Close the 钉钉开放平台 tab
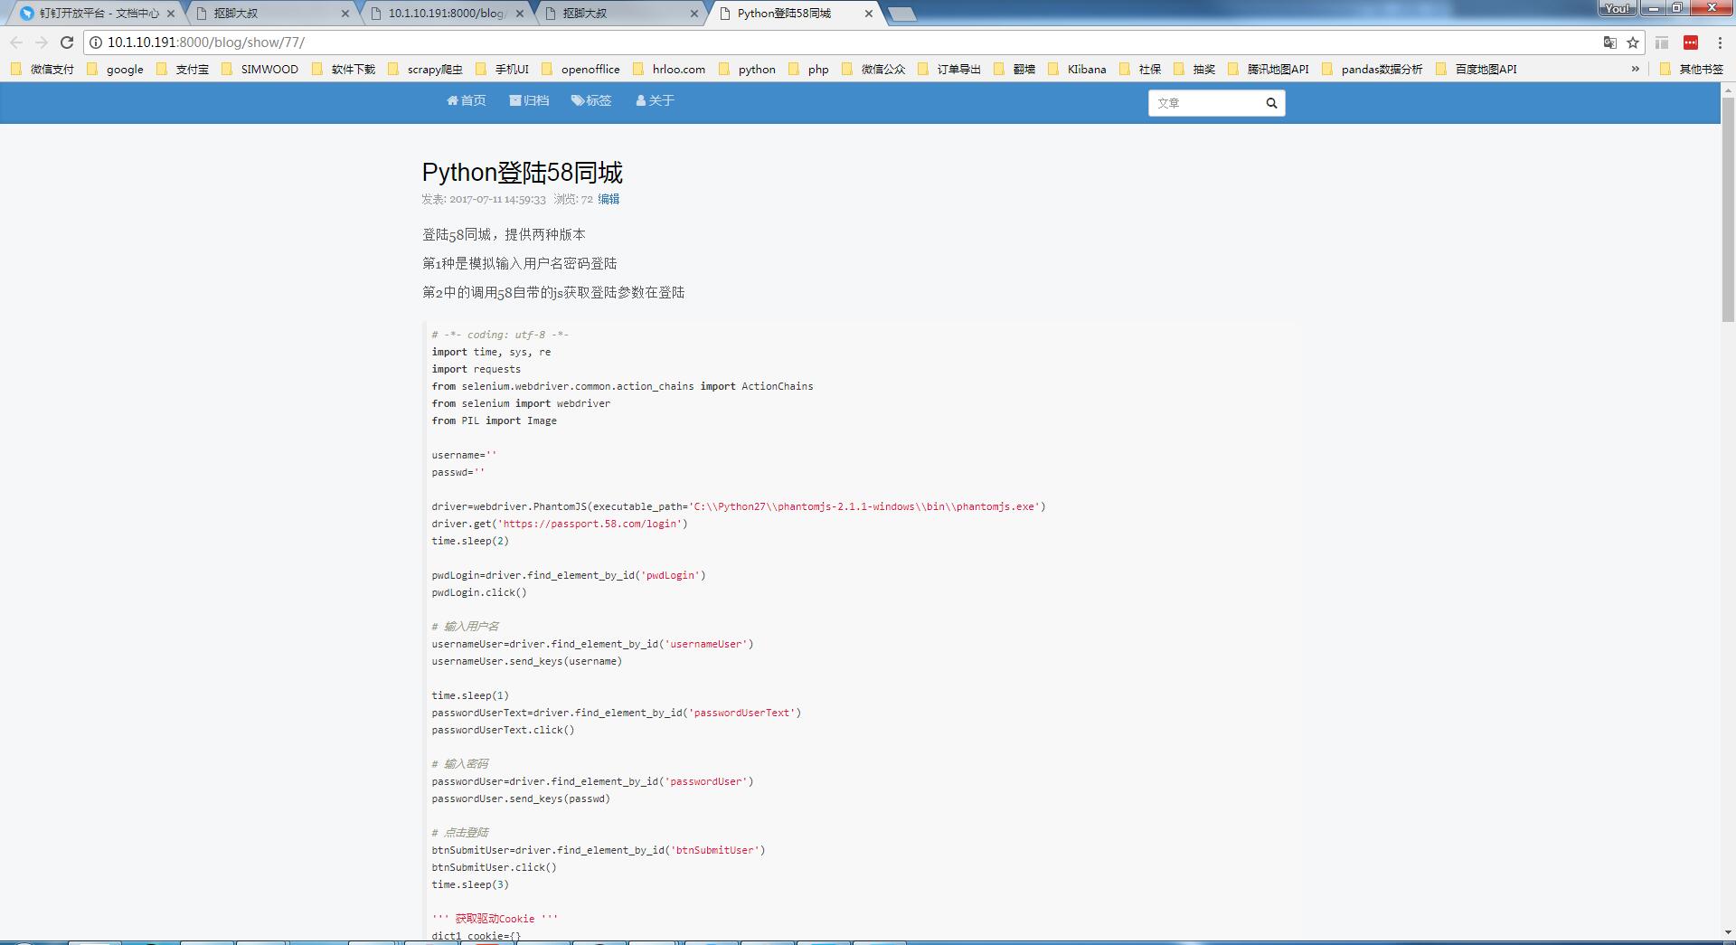Viewport: 1736px width, 945px height. click(x=170, y=14)
